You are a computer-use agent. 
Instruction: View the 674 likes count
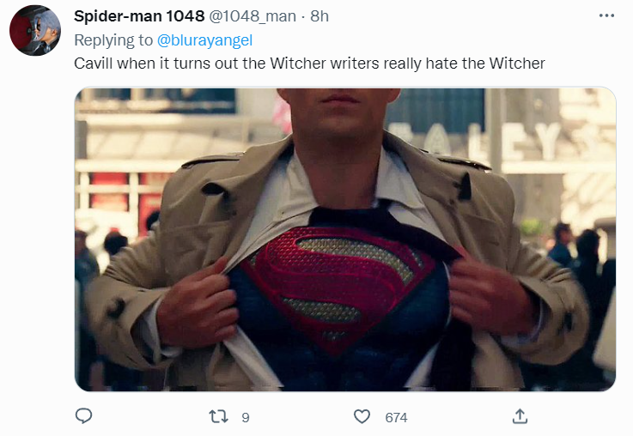pos(396,417)
